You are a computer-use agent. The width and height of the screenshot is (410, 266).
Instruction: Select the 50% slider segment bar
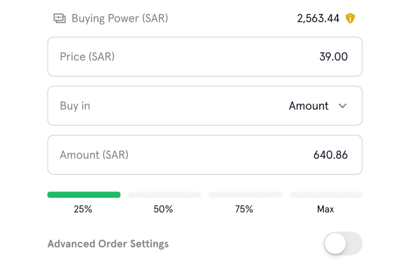pyautogui.click(x=165, y=195)
